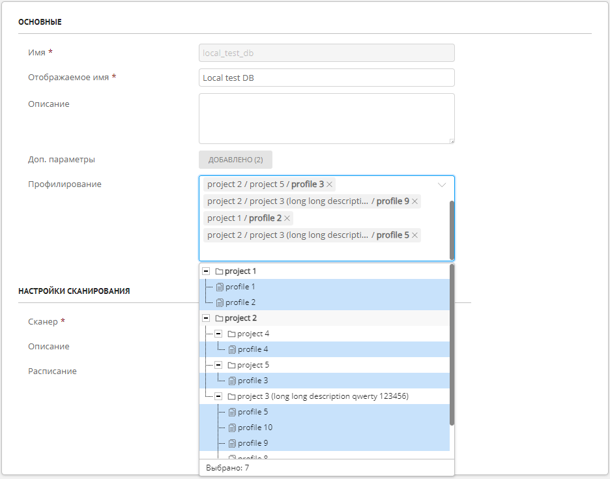Remove the profile 3 tag
The height and width of the screenshot is (479, 610).
329,184
